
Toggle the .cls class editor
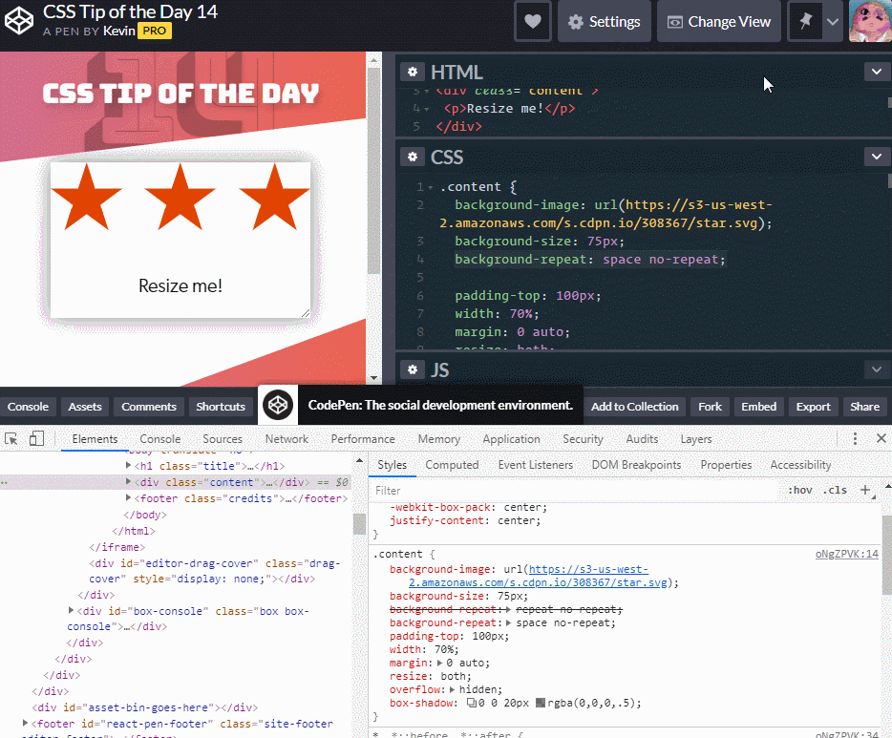pos(835,490)
